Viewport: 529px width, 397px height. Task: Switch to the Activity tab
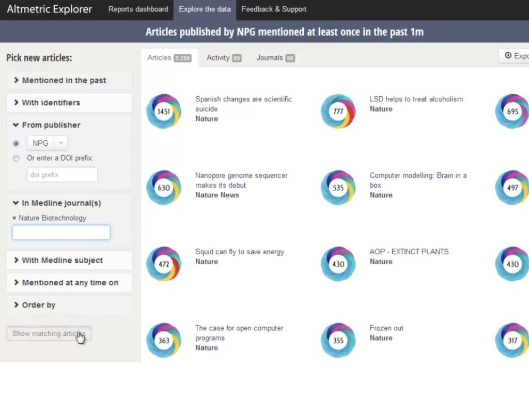coord(223,58)
